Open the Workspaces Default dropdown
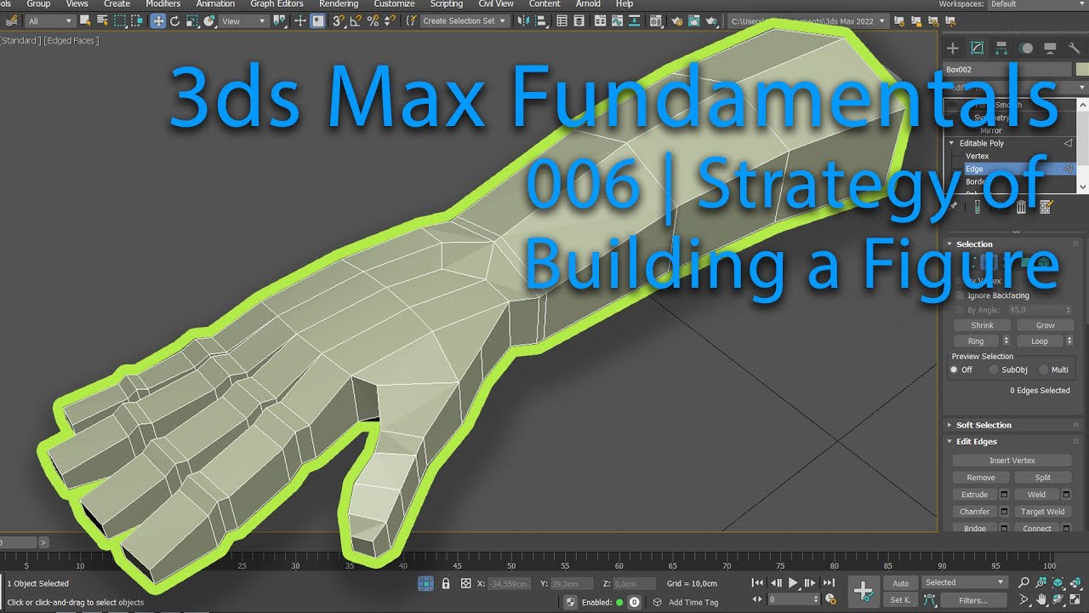1089x613 pixels. coord(1036,4)
